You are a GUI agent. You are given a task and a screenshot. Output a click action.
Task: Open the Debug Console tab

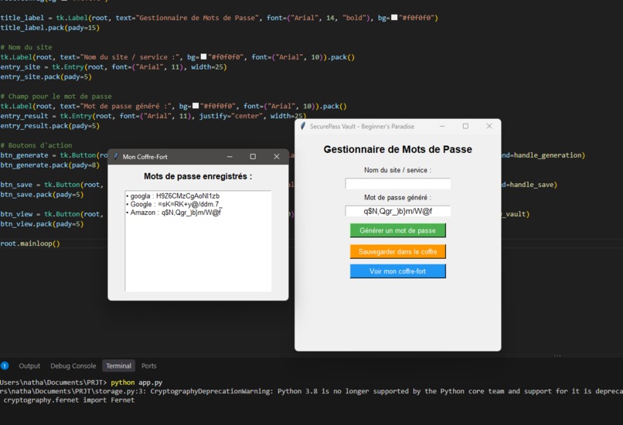click(x=73, y=365)
